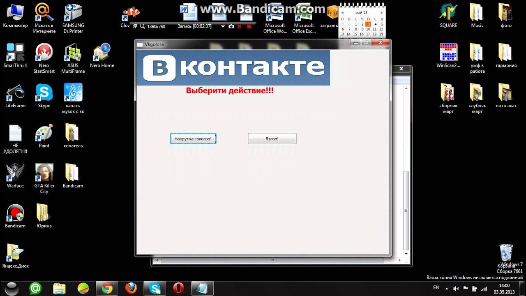
Task: Click horizontal scrollbar of background window
Action: click(x=272, y=260)
